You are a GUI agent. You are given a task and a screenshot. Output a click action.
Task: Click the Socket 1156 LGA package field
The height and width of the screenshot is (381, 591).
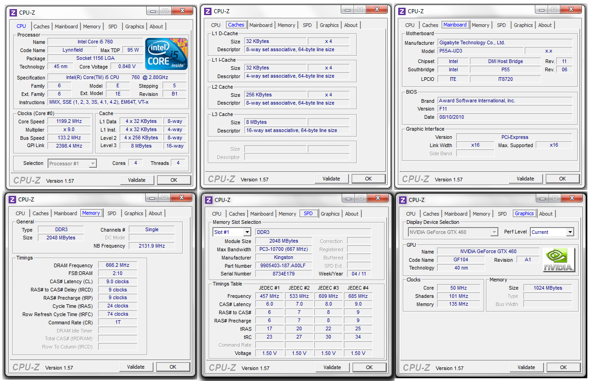pos(95,58)
